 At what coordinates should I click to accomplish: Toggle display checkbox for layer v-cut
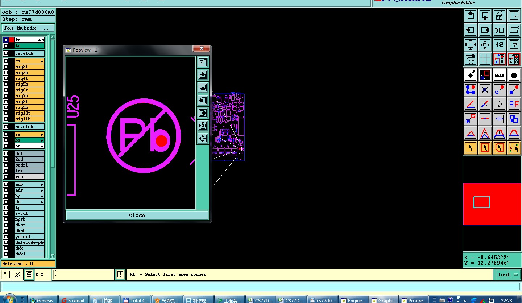pos(6,213)
